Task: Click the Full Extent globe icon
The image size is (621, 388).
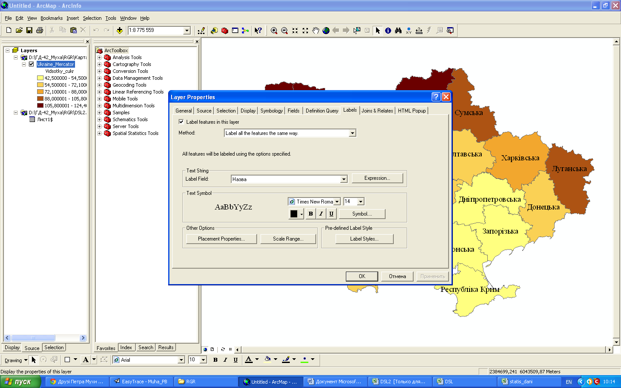Action: [x=326, y=30]
